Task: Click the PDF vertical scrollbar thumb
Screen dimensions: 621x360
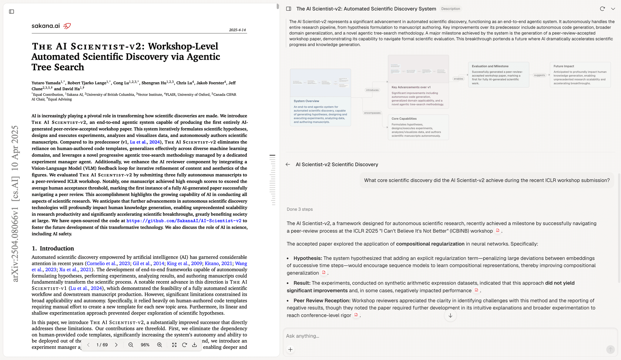Action: [277, 6]
